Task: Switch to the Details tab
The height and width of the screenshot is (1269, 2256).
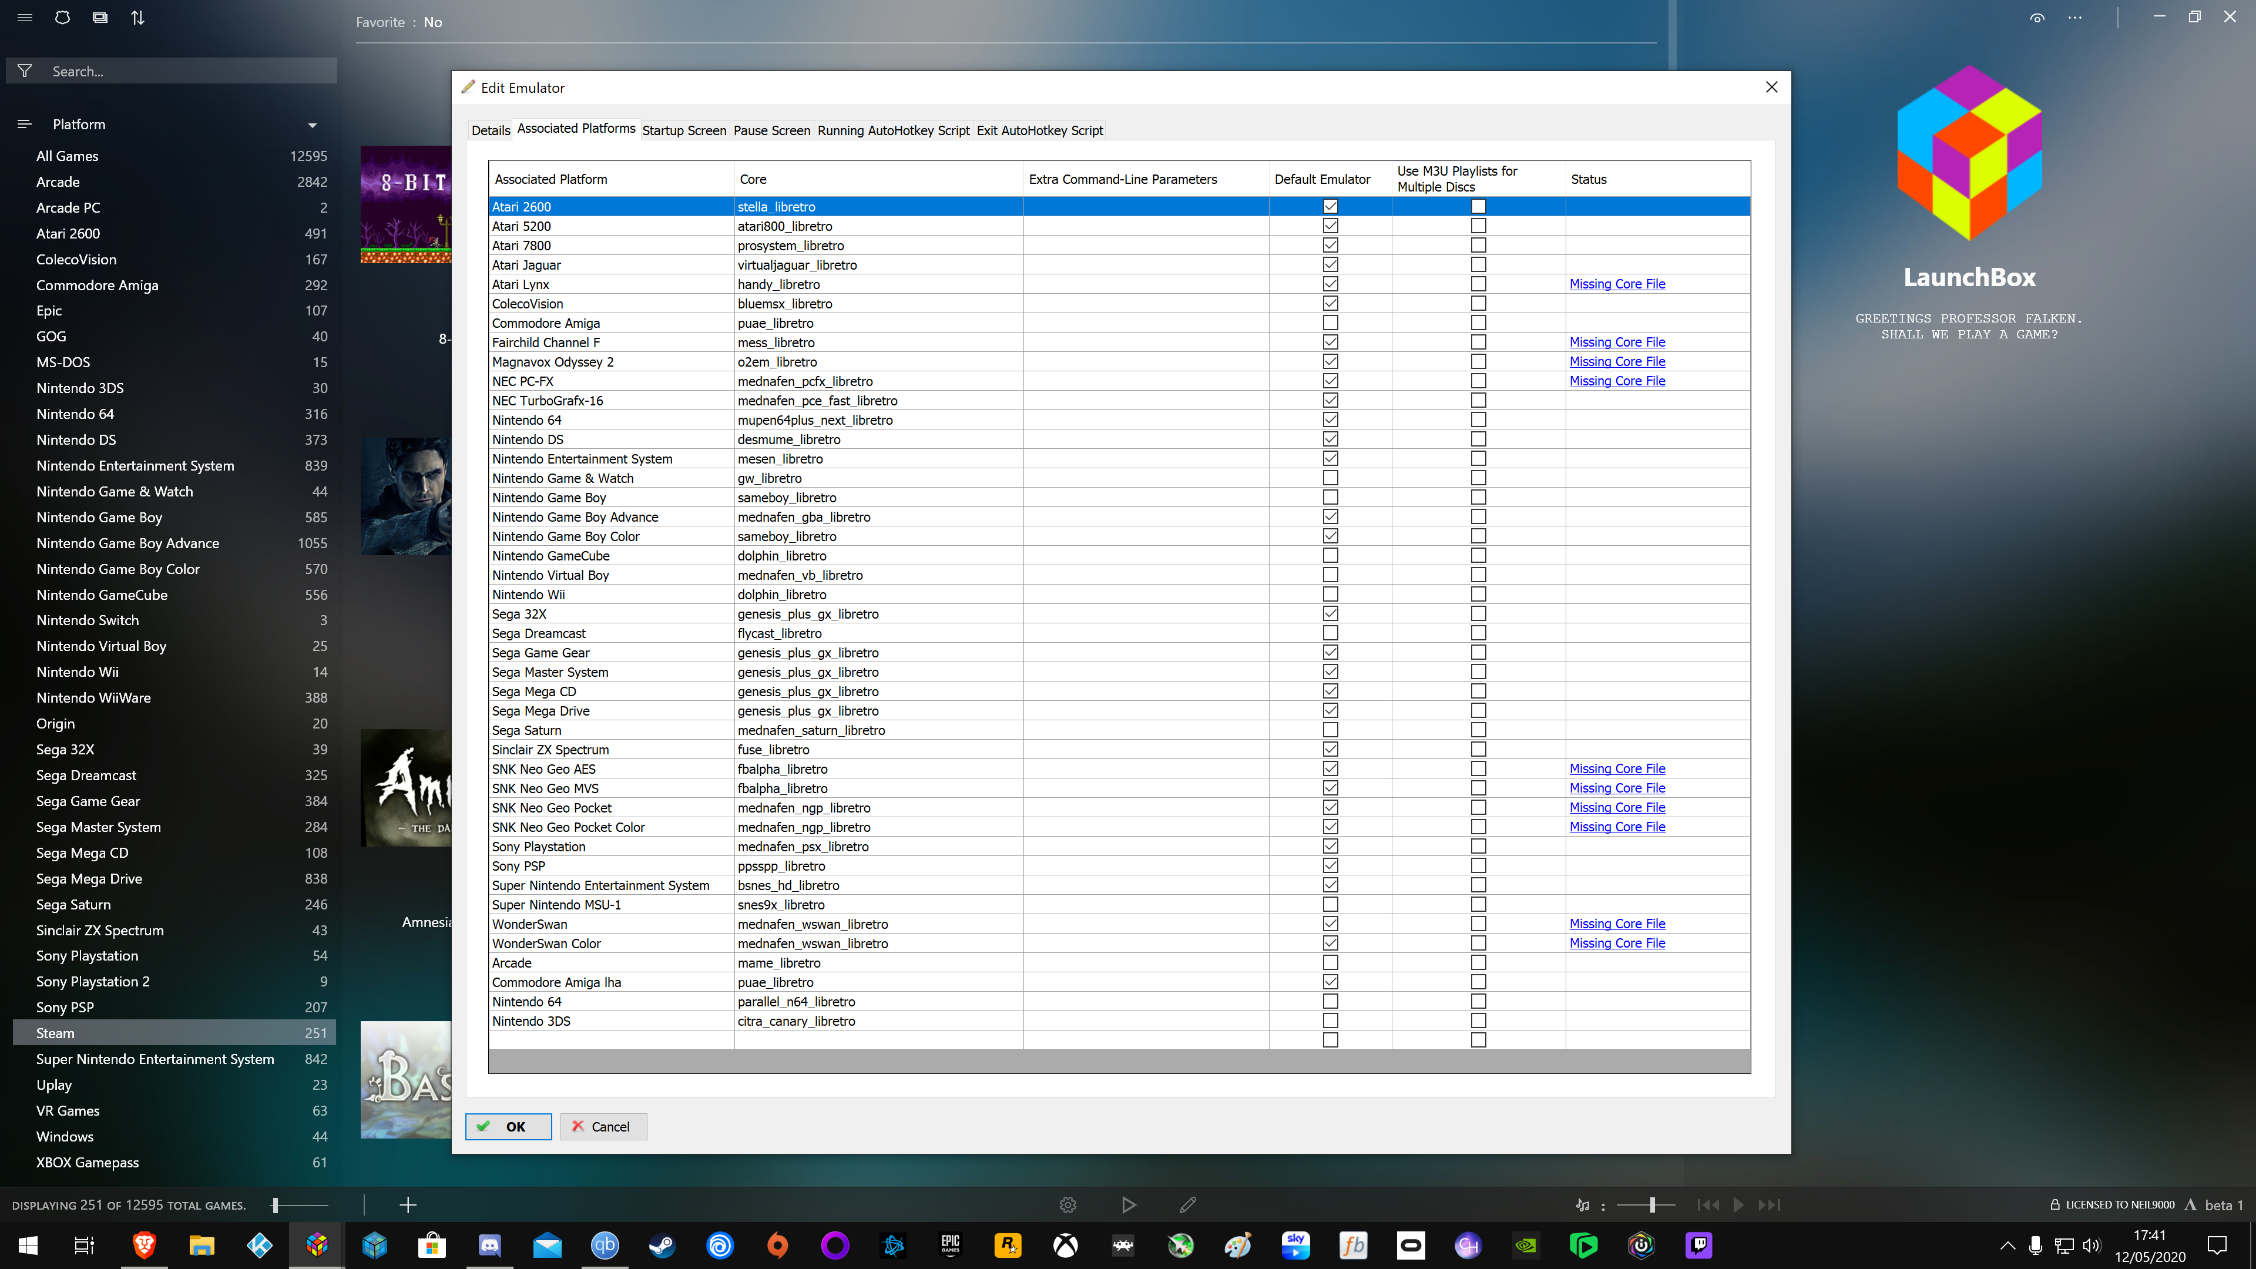Action: (x=491, y=130)
